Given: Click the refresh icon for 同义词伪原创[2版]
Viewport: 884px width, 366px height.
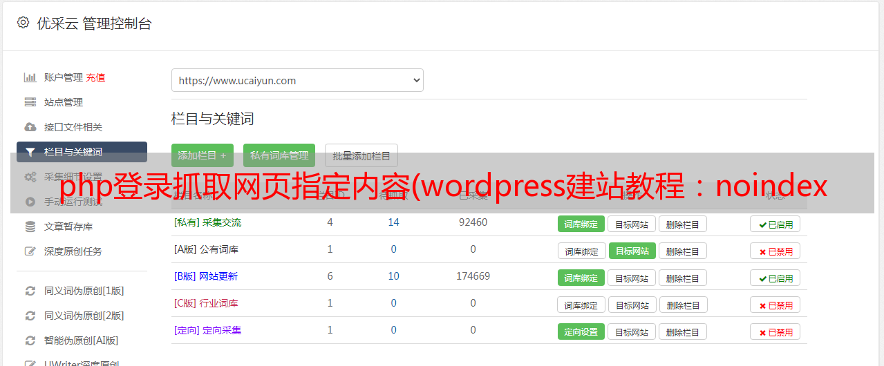Looking at the screenshot, I should 30,316.
